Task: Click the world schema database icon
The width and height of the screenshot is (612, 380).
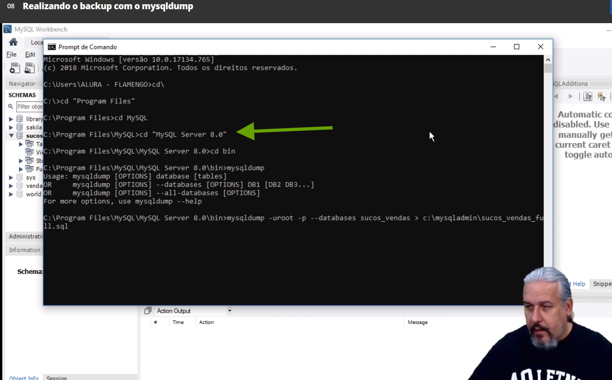Action: click(19, 194)
